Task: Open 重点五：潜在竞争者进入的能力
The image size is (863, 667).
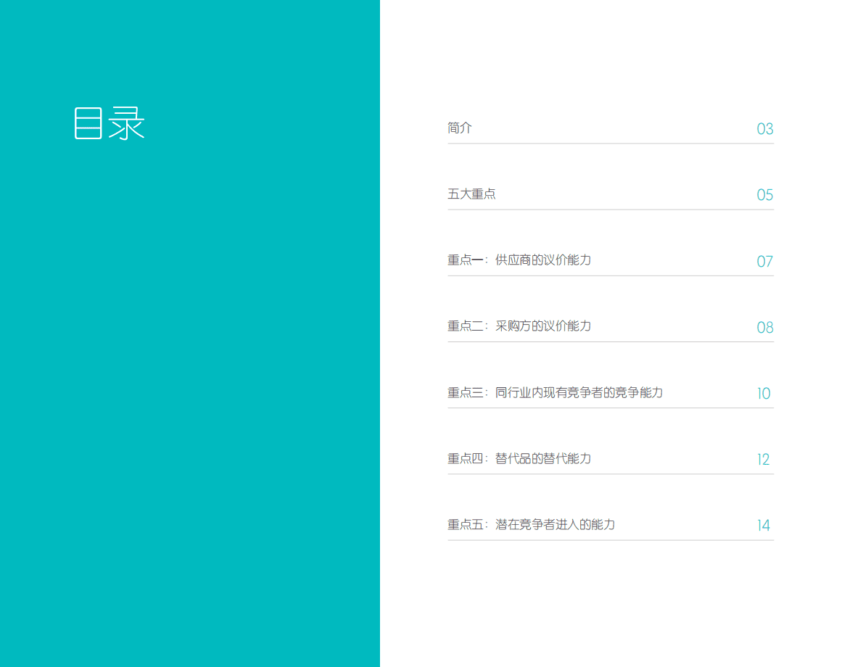Action: click(532, 525)
